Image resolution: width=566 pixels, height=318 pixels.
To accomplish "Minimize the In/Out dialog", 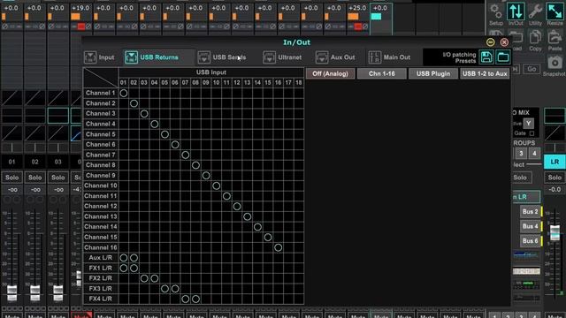I will [490, 42].
